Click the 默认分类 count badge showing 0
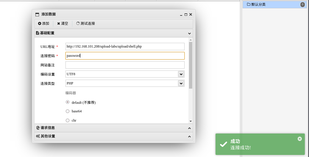309x157 pixels. click(x=302, y=4)
